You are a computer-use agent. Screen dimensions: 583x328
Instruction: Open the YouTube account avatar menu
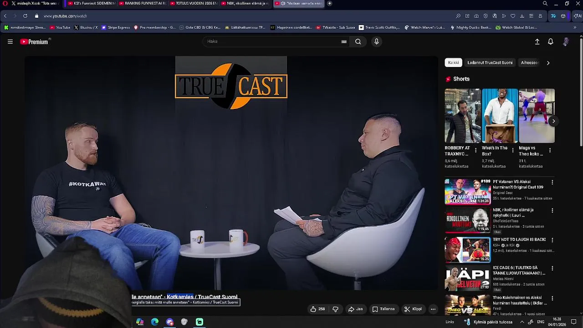click(566, 41)
